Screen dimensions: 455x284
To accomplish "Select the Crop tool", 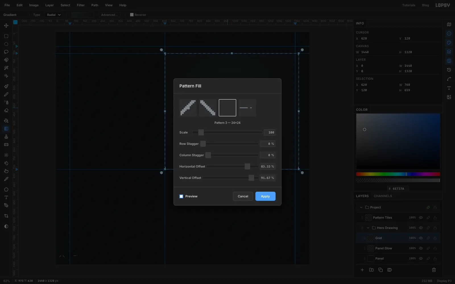I will coord(6,216).
